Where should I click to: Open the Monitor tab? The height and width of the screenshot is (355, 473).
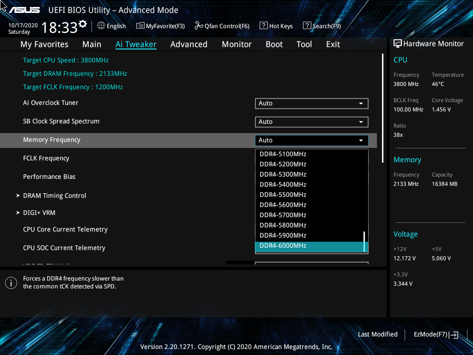[x=237, y=44]
